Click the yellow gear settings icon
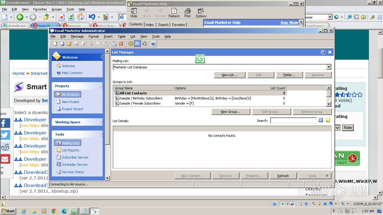Image resolution: width=383 pixels, height=215 pixels. (131, 44)
